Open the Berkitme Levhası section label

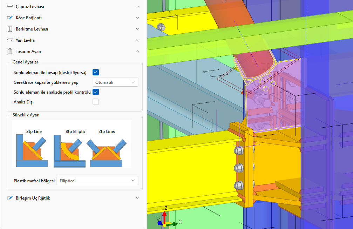pyautogui.click(x=32, y=29)
